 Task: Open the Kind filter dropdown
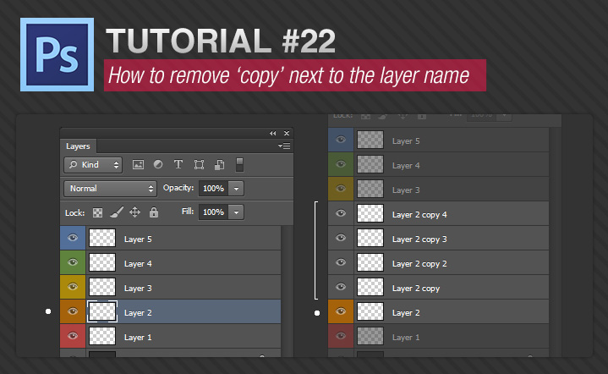[x=93, y=164]
